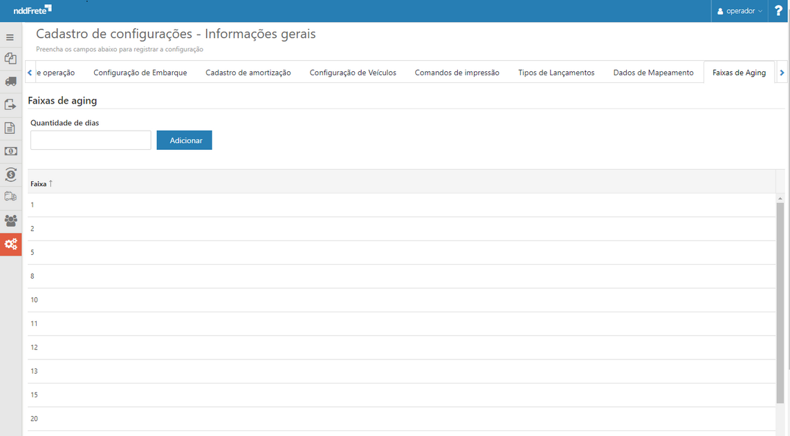The height and width of the screenshot is (436, 790).
Task: Select the banknote payments module
Action: 10,151
